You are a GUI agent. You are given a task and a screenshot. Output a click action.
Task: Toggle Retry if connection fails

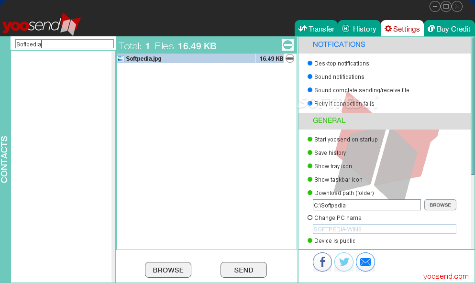tap(310, 103)
